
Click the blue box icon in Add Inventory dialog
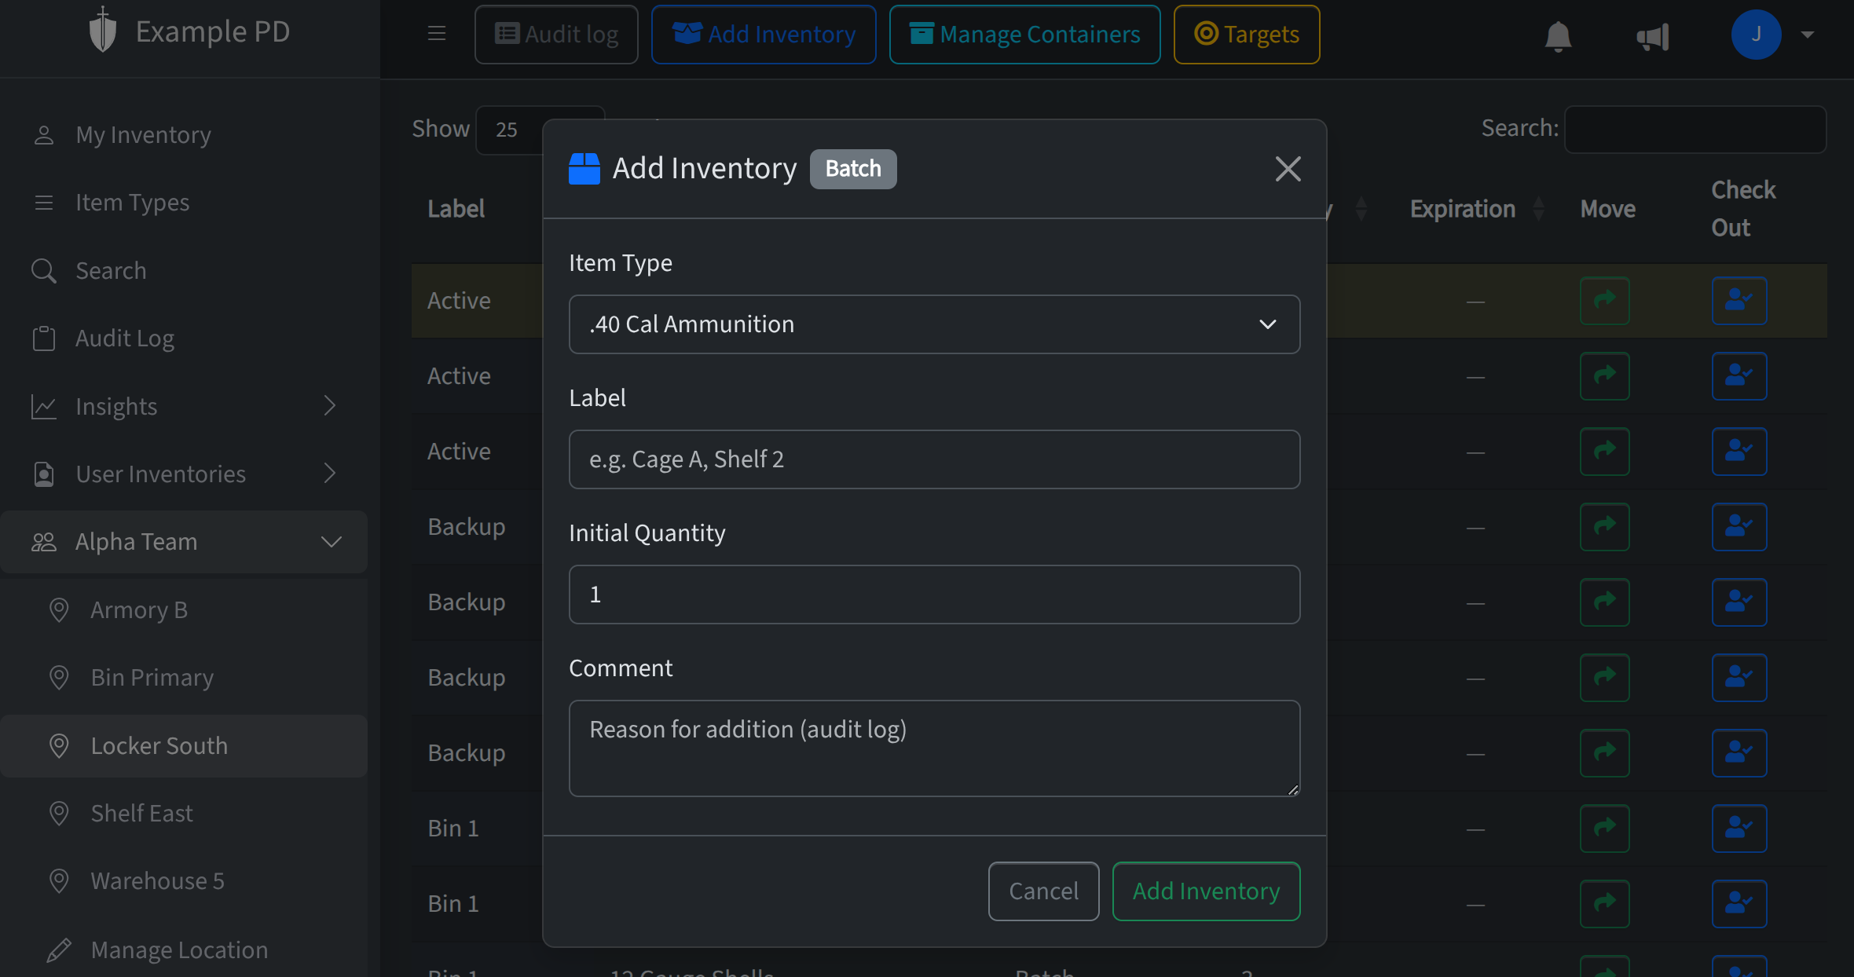click(x=584, y=168)
